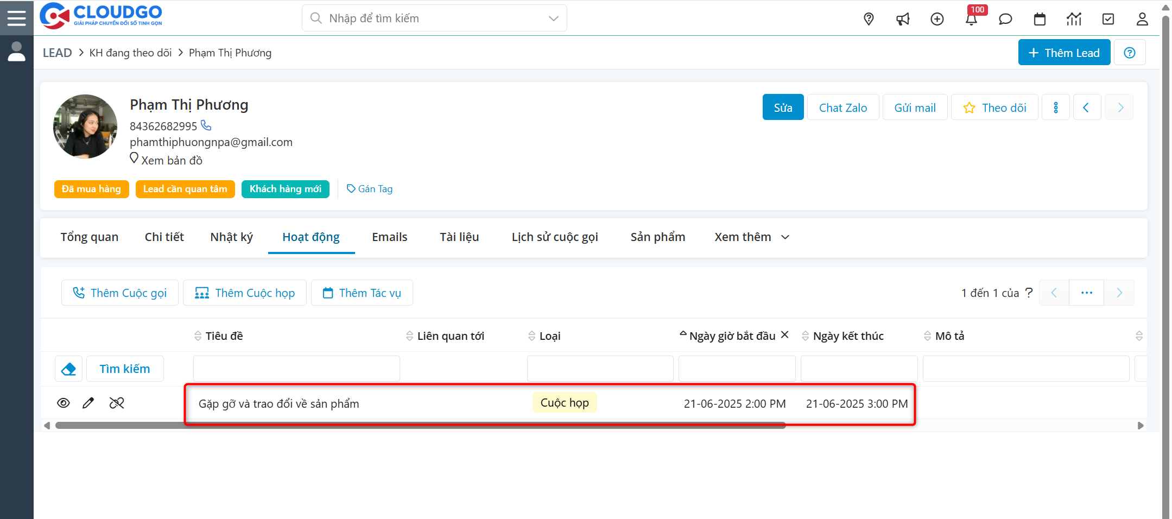Open the calendar icon in header
1172x519 pixels.
pyautogui.click(x=1040, y=19)
